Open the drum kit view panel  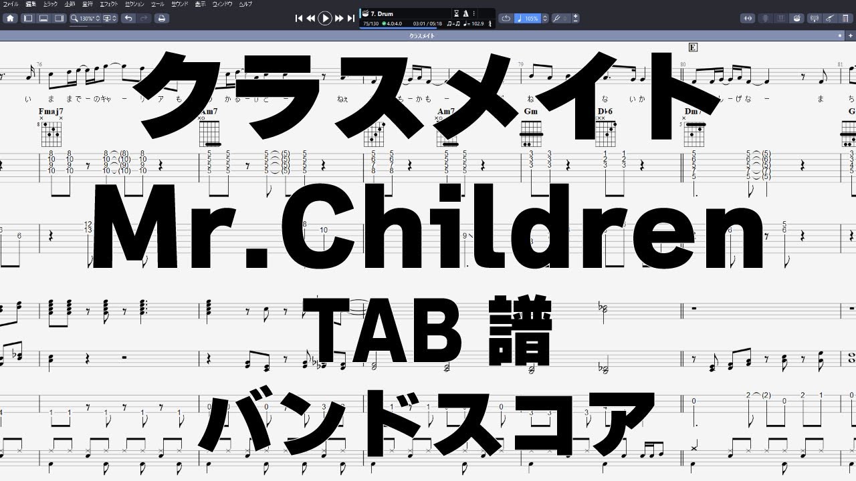[x=797, y=18]
